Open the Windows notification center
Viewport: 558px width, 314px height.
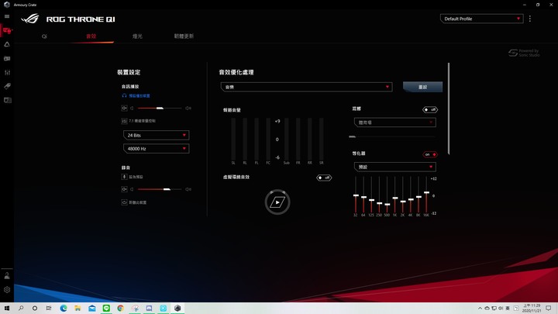coord(549,308)
